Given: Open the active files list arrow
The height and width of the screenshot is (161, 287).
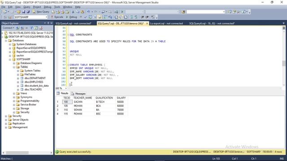Looking at the screenshot, I should click(x=283, y=23).
